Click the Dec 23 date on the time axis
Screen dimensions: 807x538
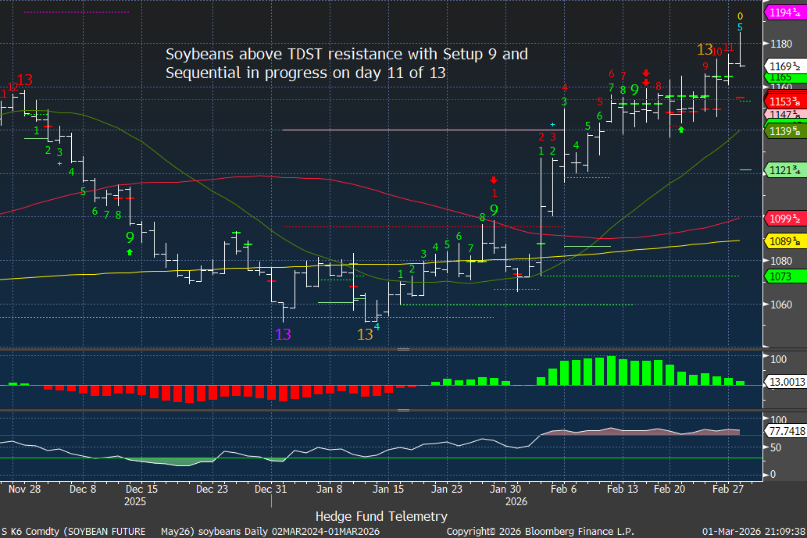tap(212, 488)
